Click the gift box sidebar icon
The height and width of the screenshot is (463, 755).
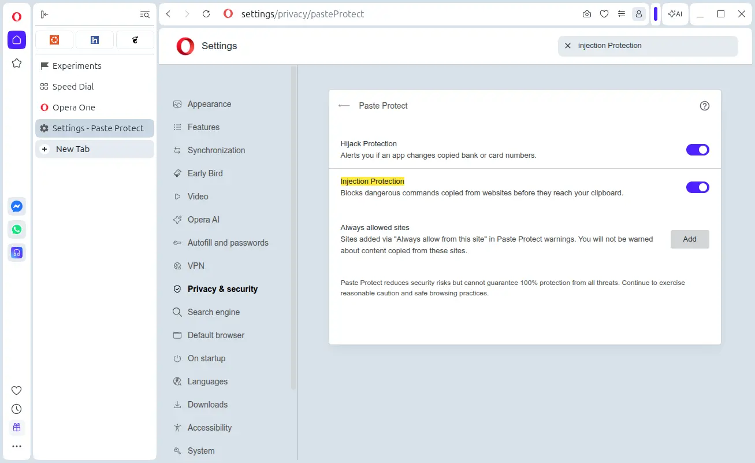click(17, 428)
